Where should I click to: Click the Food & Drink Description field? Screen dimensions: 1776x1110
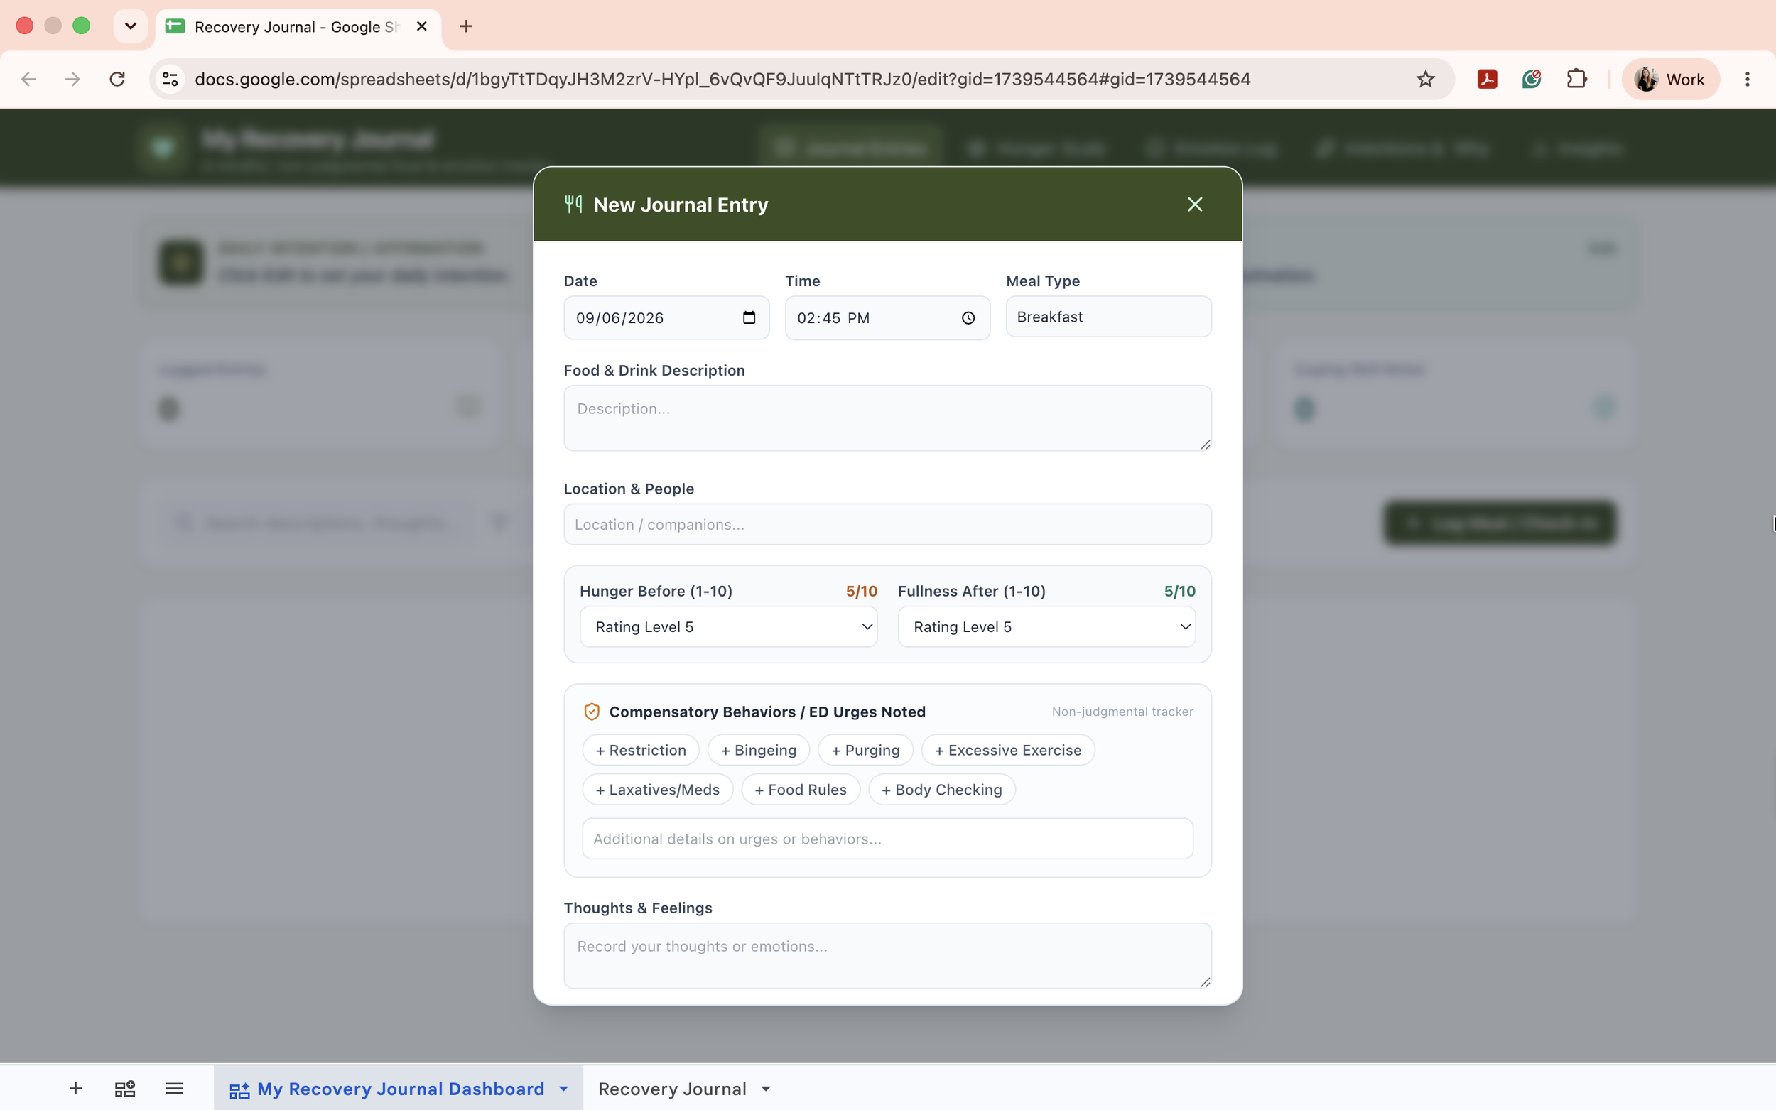887,418
